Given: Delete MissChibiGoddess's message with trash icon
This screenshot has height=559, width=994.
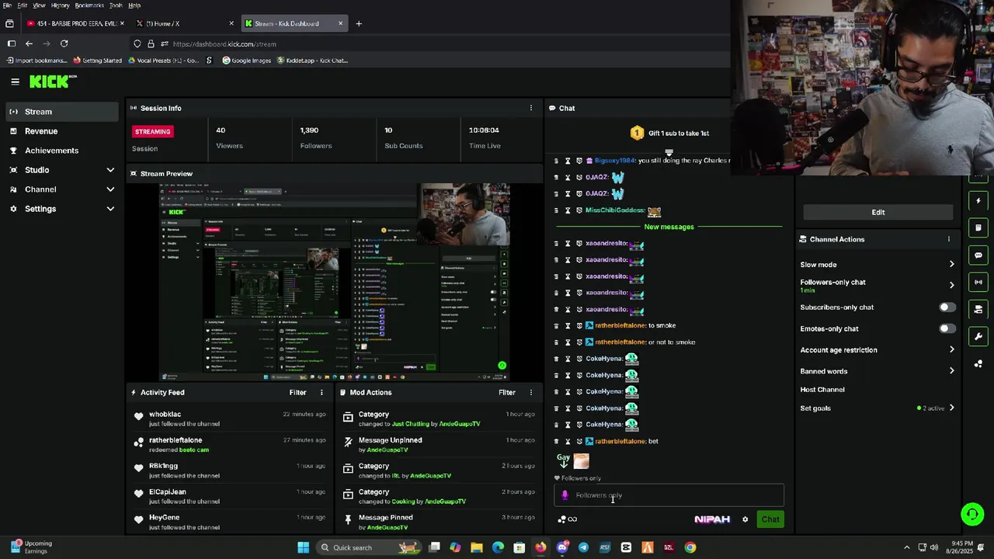Looking at the screenshot, I should point(556,210).
